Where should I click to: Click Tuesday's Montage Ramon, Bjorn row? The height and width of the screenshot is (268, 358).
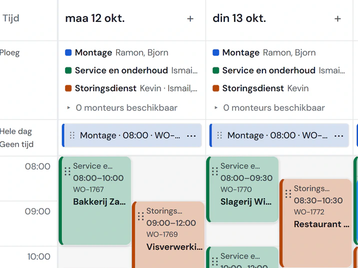(x=264, y=52)
